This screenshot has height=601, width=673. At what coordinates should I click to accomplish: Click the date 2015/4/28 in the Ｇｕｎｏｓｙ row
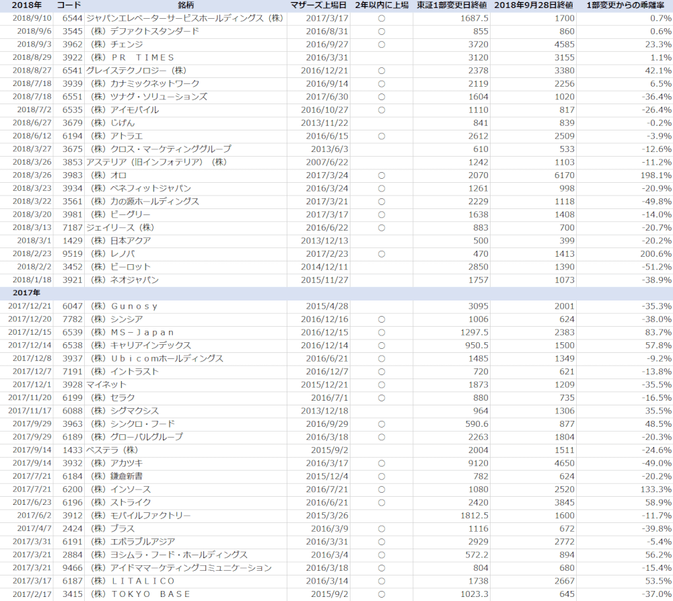(x=327, y=307)
